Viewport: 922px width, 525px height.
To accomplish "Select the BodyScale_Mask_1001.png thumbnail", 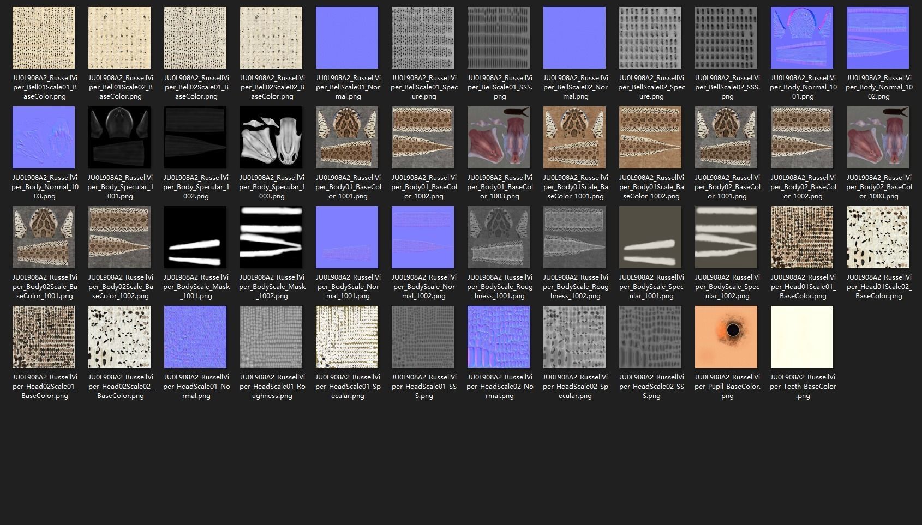I will pos(195,237).
